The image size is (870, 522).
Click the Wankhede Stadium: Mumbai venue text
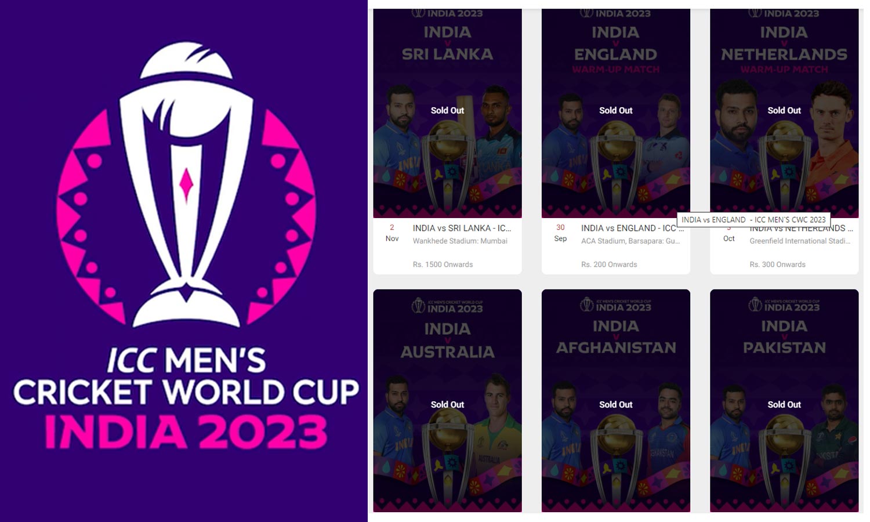coord(460,241)
